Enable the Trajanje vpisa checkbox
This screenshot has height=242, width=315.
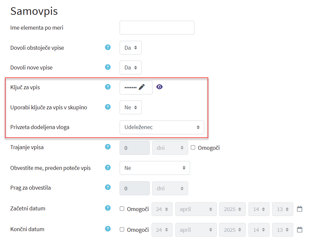(193, 148)
